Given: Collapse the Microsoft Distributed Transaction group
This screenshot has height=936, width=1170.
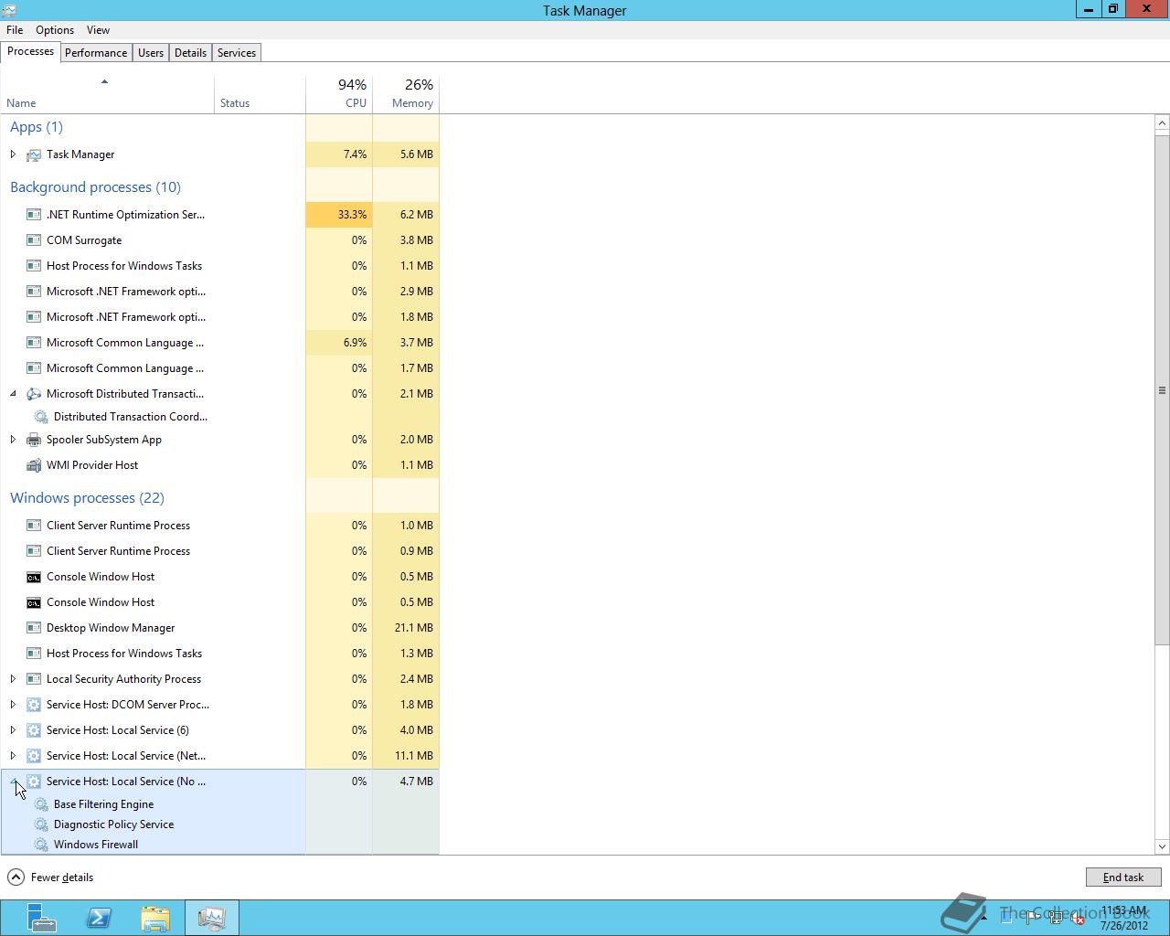Looking at the screenshot, I should (13, 394).
